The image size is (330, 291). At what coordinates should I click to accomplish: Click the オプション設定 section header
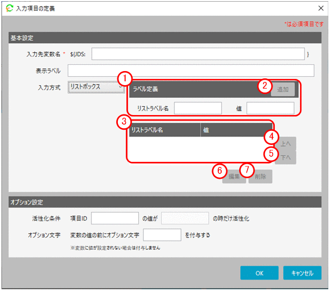pyautogui.click(x=165, y=202)
